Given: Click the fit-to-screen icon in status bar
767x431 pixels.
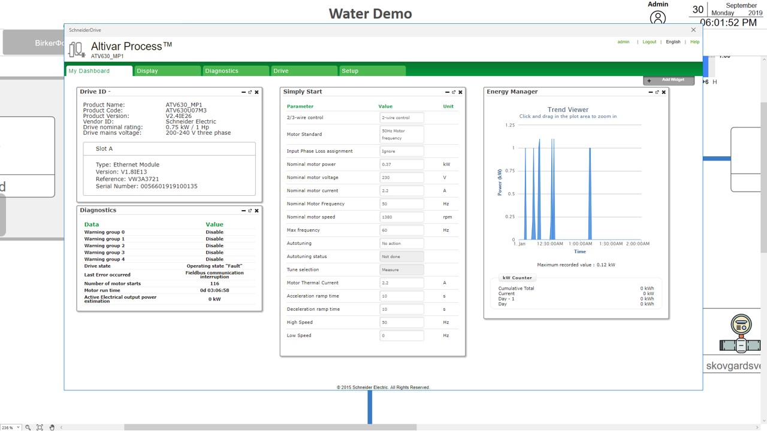Looking at the screenshot, I should coord(40,427).
